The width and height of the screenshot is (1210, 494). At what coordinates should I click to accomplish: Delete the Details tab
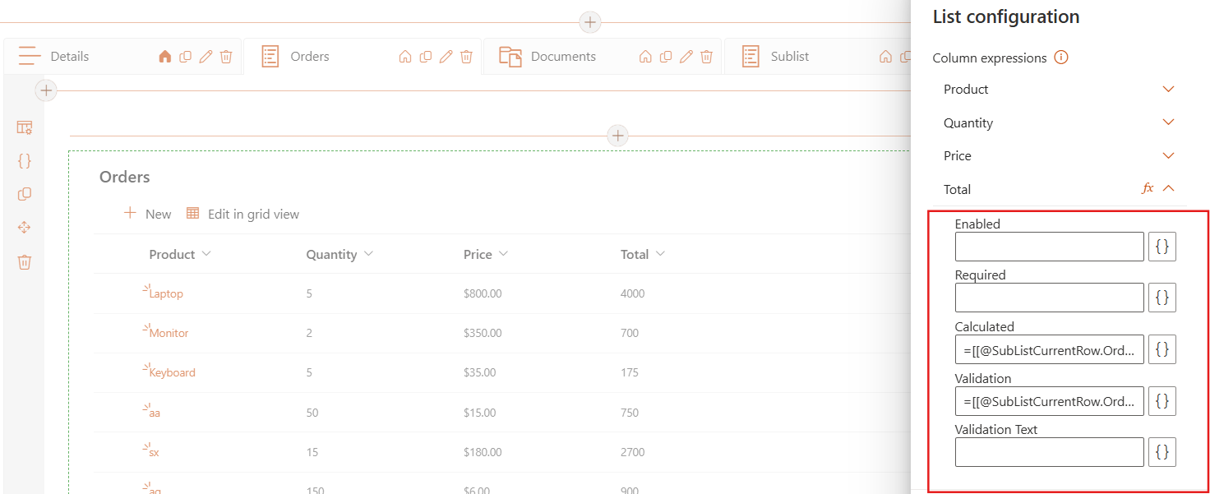pos(226,57)
